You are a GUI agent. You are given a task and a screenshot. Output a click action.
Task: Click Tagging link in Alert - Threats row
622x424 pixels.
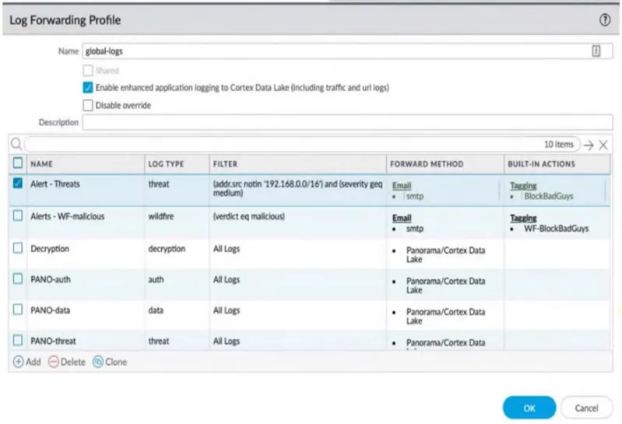click(523, 185)
